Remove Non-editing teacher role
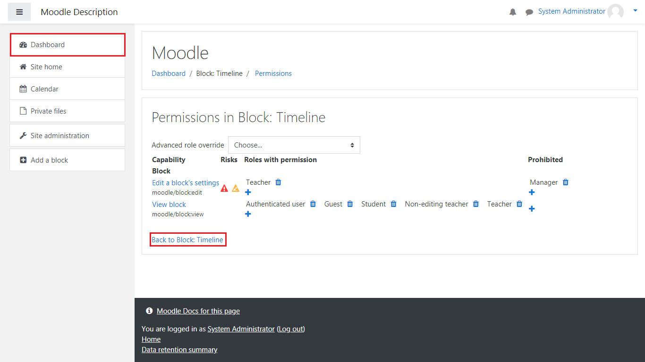 click(x=476, y=204)
